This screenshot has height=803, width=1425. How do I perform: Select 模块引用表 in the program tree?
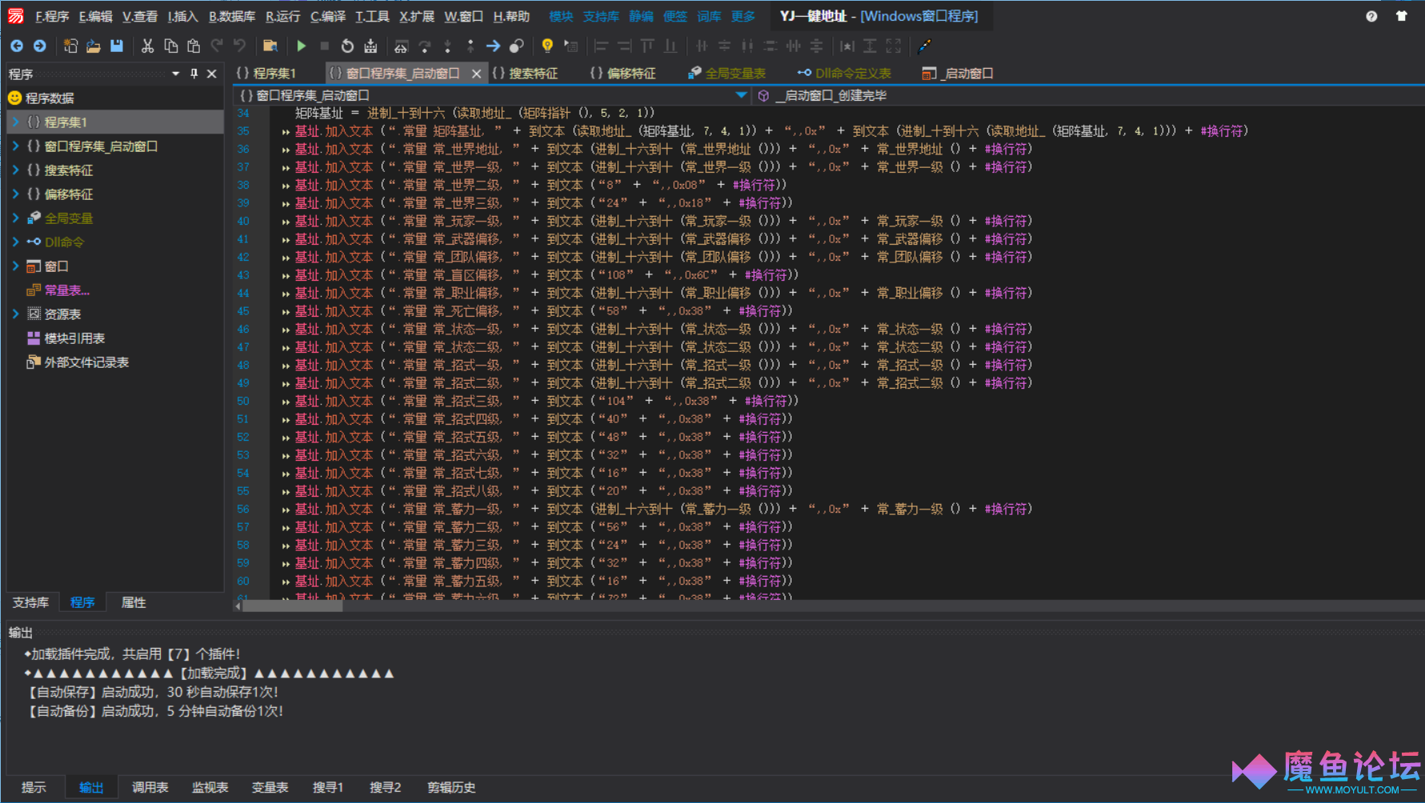74,338
